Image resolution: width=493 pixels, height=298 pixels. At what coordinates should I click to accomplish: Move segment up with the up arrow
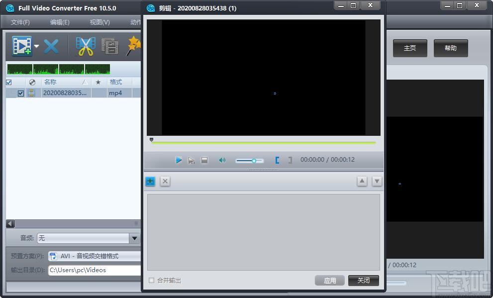tap(362, 181)
